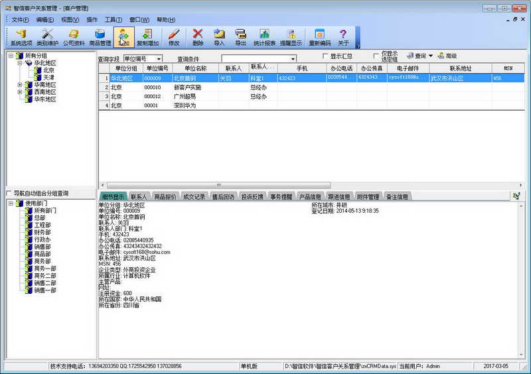This screenshot has width=531, height=374.
Task: Toggle the 显示汇总 checkbox
Action: 325,56
